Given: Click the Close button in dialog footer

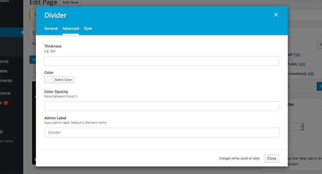Looking at the screenshot, I should pos(271,158).
